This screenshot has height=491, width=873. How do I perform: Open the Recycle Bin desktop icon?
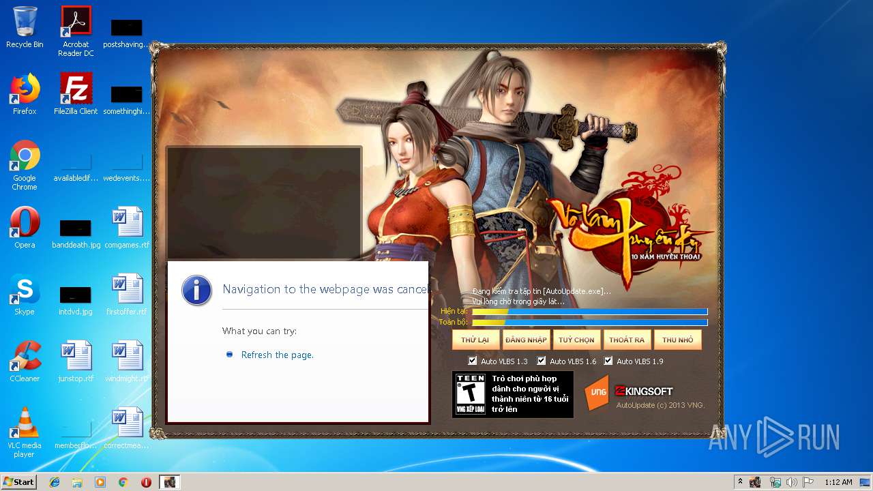[x=25, y=27]
